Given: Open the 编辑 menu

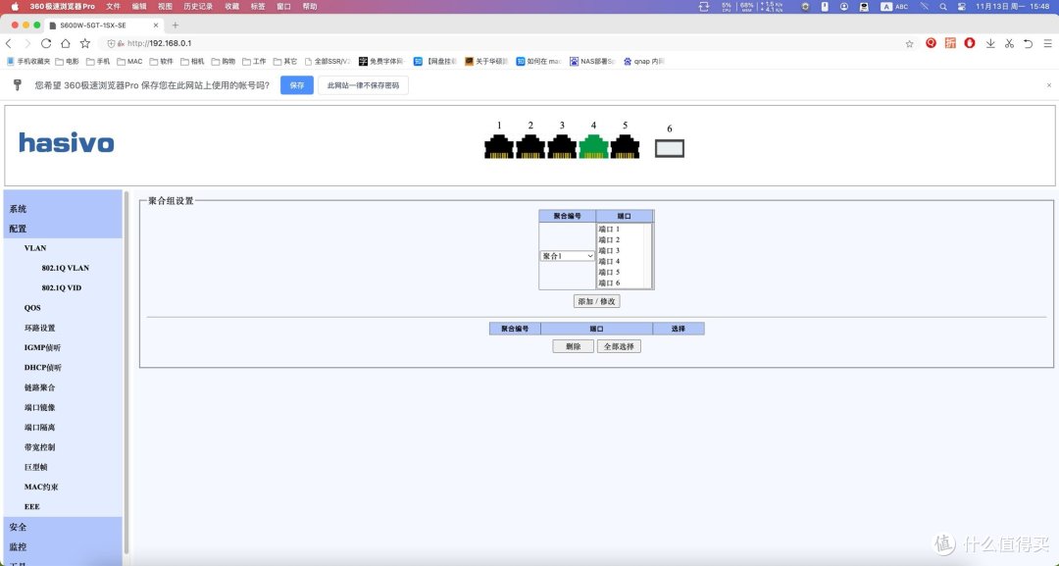Looking at the screenshot, I should pyautogui.click(x=139, y=6).
